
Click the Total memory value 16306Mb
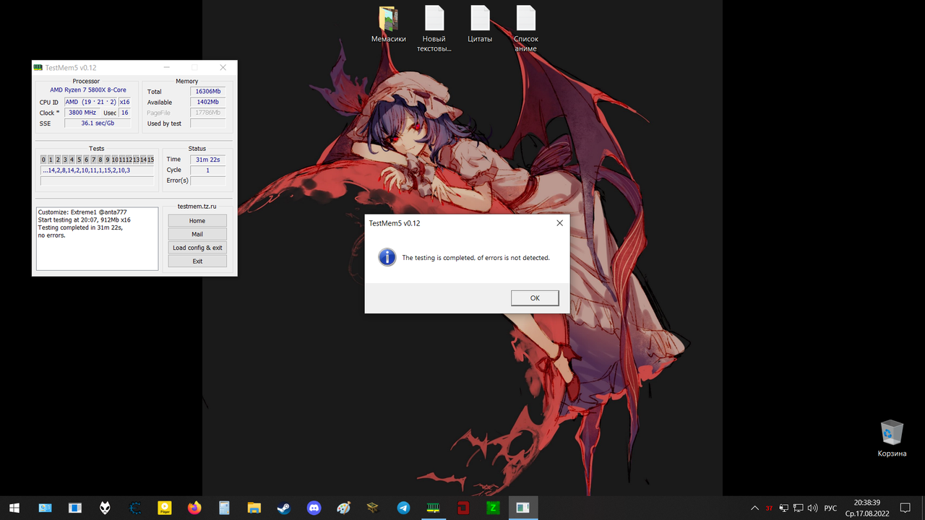point(208,92)
